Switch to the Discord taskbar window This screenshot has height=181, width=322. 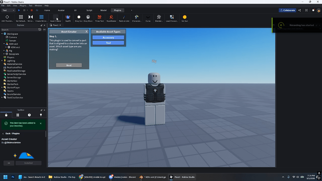tap(122, 177)
